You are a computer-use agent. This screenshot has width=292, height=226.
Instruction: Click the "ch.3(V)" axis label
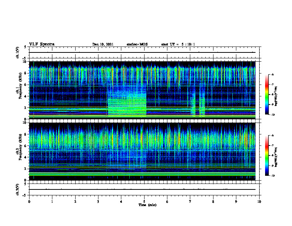click(x=18, y=189)
